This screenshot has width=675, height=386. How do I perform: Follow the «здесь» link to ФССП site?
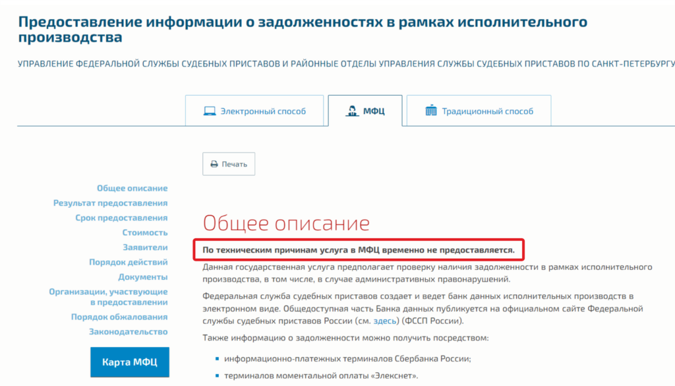click(x=386, y=321)
